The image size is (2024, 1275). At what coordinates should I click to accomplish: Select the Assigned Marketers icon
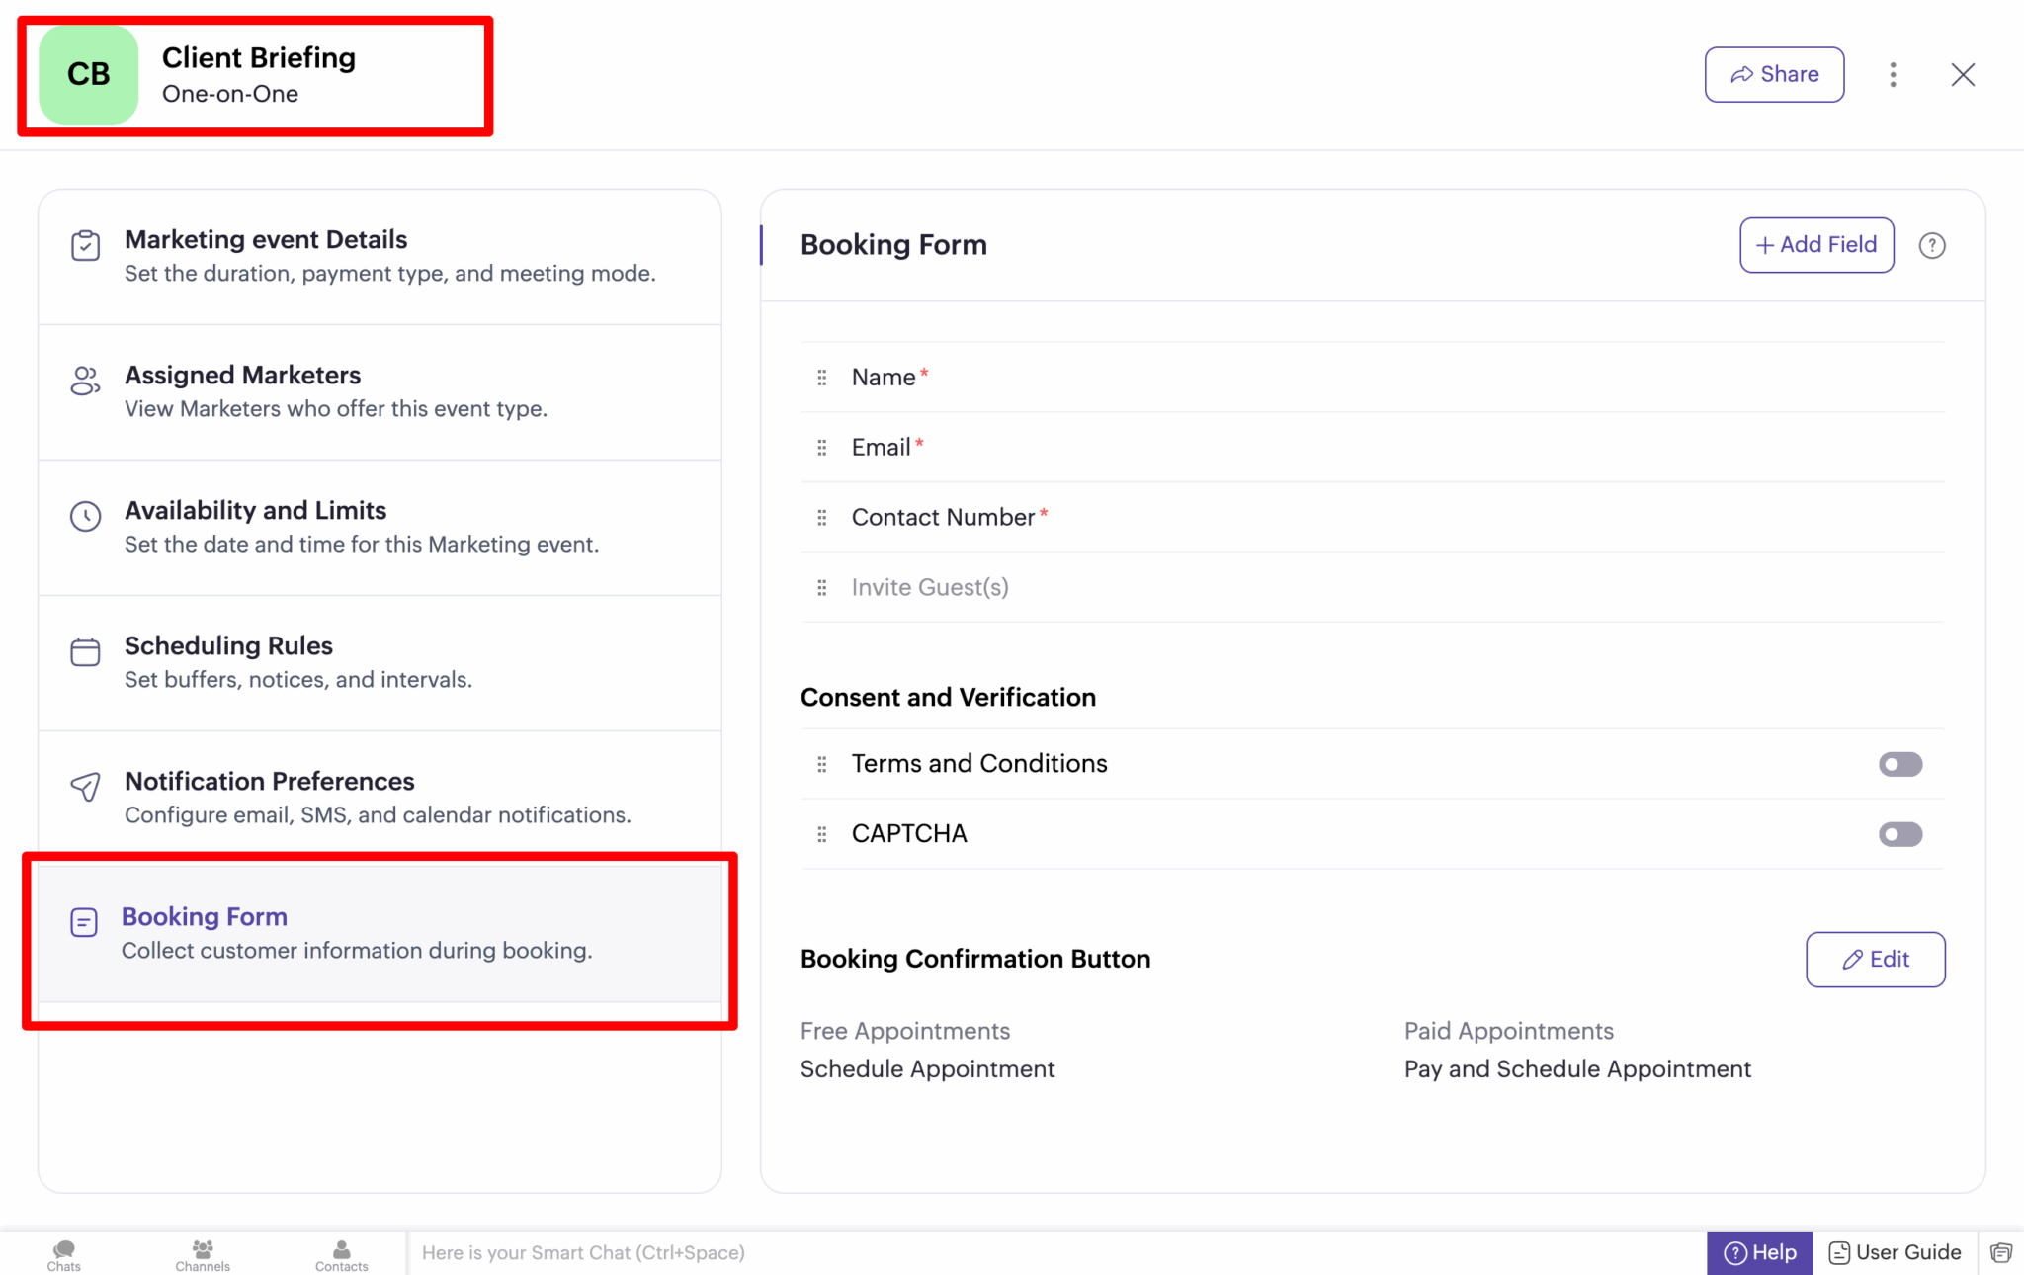pos(85,381)
